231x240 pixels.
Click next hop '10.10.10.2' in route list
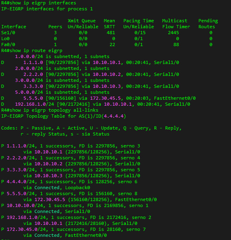pos(107,75)
